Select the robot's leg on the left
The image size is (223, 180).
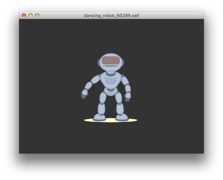click(x=102, y=104)
